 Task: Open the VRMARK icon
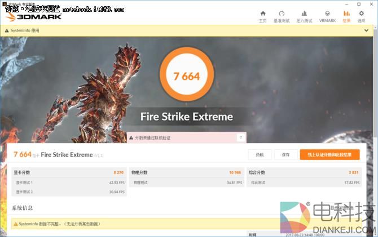click(327, 16)
